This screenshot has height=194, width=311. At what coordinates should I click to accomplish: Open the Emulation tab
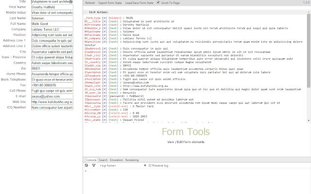tap(117, 160)
